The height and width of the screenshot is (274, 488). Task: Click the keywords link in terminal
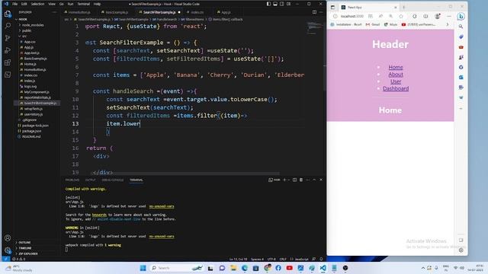[99, 215]
